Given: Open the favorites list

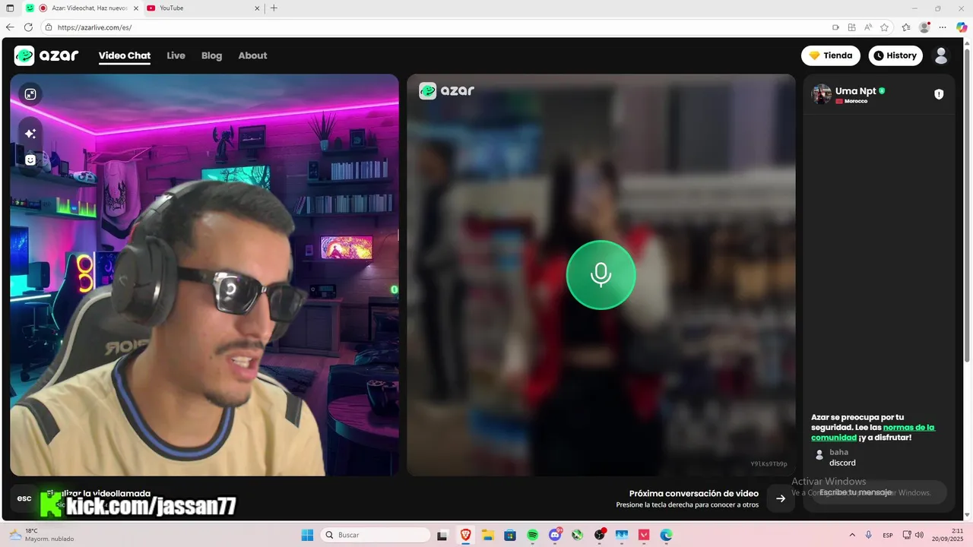Looking at the screenshot, I should point(906,27).
